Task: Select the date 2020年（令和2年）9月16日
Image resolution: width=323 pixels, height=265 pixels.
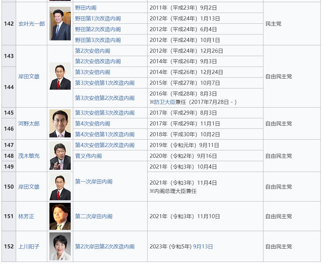Action: (x=183, y=156)
